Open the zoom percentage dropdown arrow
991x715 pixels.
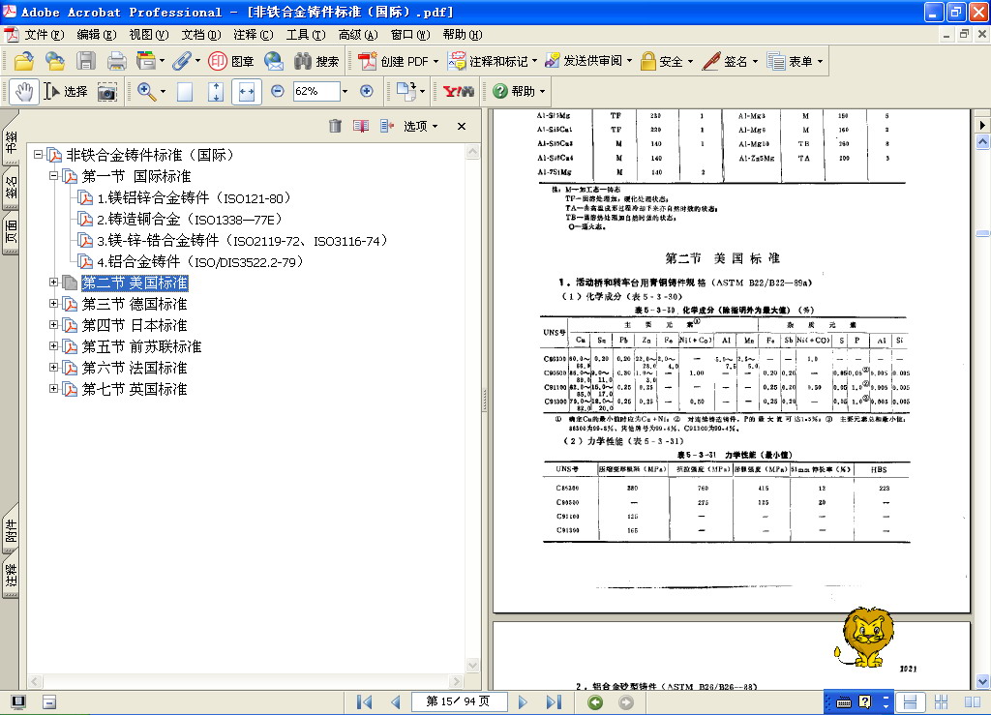tap(345, 92)
